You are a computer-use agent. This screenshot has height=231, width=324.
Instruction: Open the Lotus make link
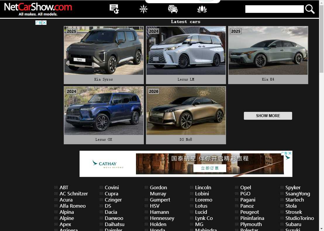point(201,206)
